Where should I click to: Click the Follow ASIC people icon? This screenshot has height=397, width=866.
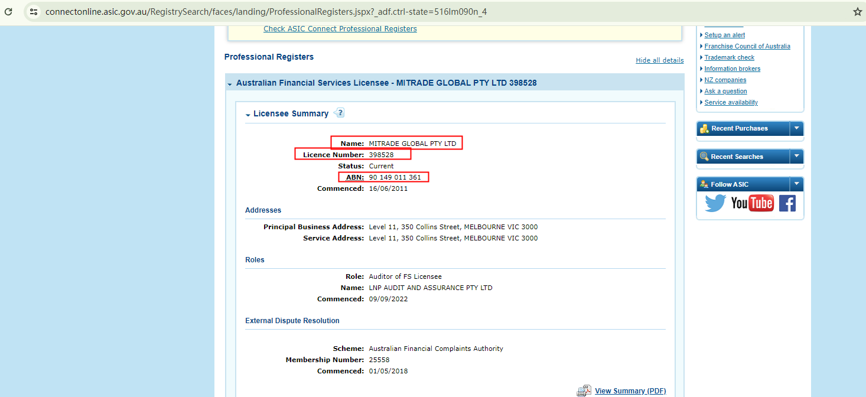click(704, 184)
